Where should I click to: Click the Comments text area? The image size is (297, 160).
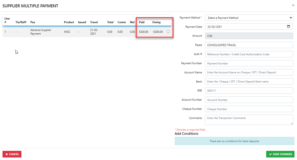[249, 120]
